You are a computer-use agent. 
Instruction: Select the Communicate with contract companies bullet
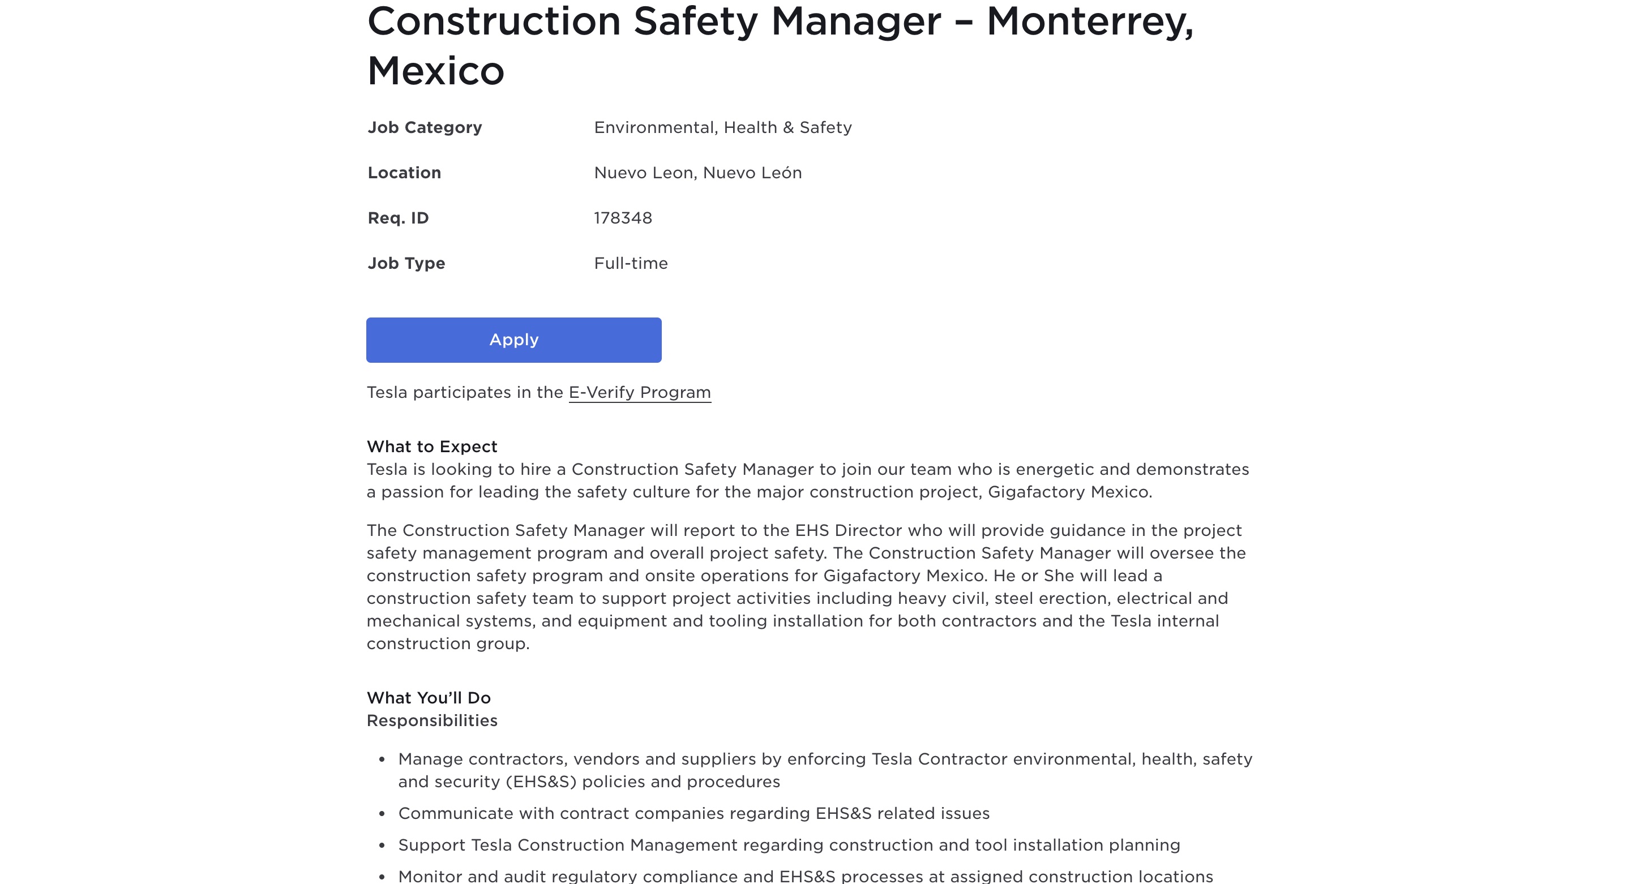(x=693, y=813)
